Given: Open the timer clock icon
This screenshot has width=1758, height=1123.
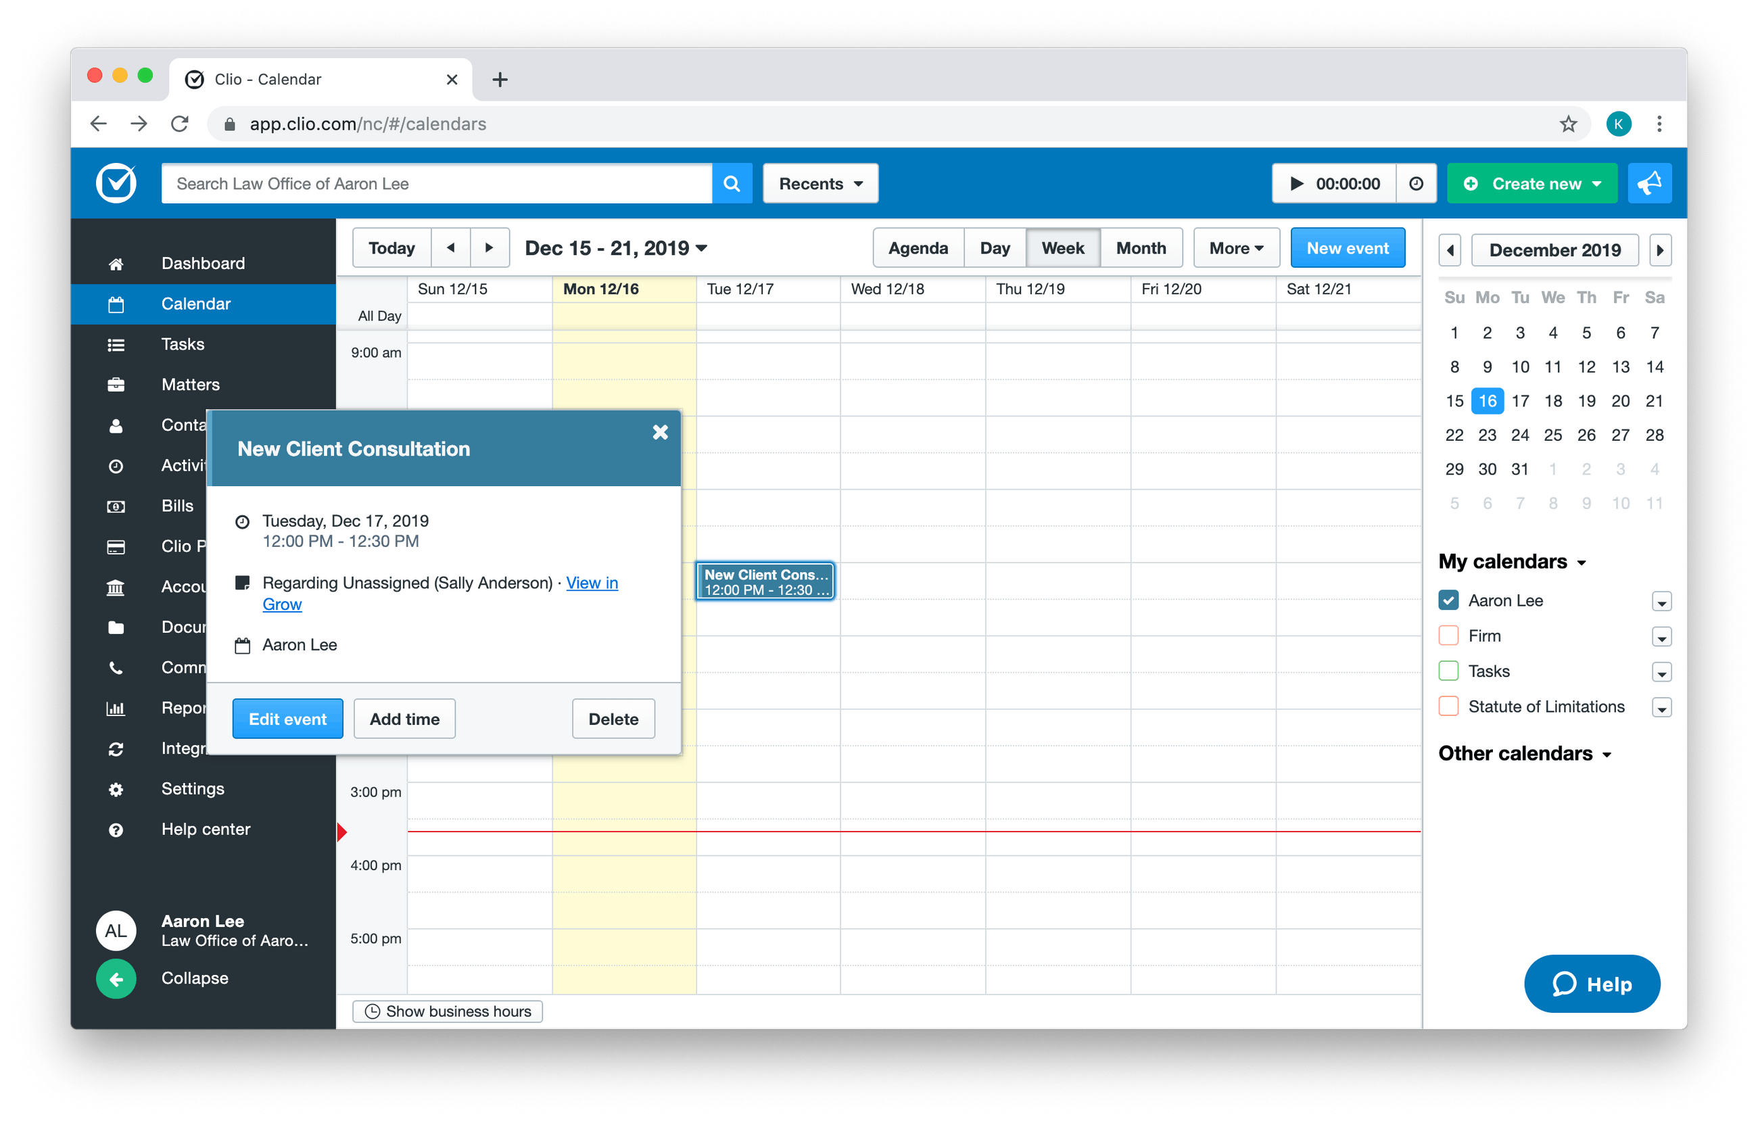Looking at the screenshot, I should click(1416, 183).
